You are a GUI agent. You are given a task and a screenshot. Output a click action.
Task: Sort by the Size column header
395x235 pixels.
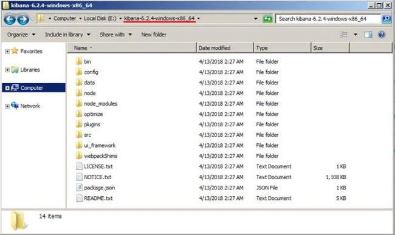pyautogui.click(x=330, y=48)
